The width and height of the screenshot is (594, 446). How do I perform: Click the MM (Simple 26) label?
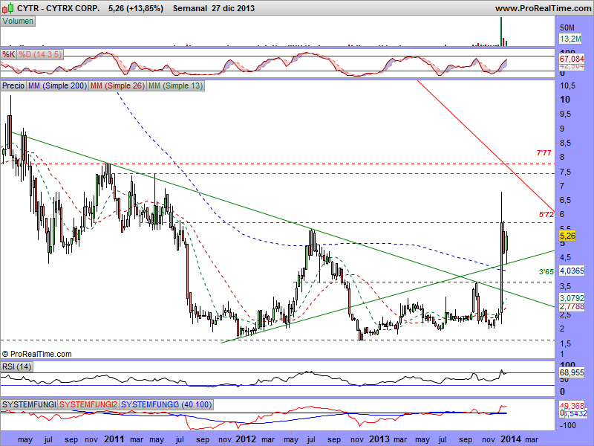pyautogui.click(x=117, y=85)
